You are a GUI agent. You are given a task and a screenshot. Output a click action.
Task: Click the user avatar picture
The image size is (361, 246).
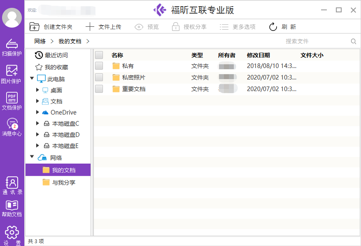click(12, 18)
